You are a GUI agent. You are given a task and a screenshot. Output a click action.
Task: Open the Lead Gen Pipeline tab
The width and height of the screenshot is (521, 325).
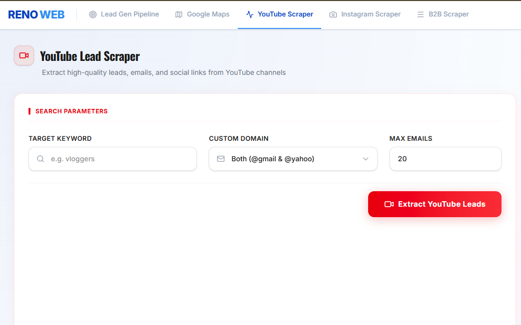point(124,14)
